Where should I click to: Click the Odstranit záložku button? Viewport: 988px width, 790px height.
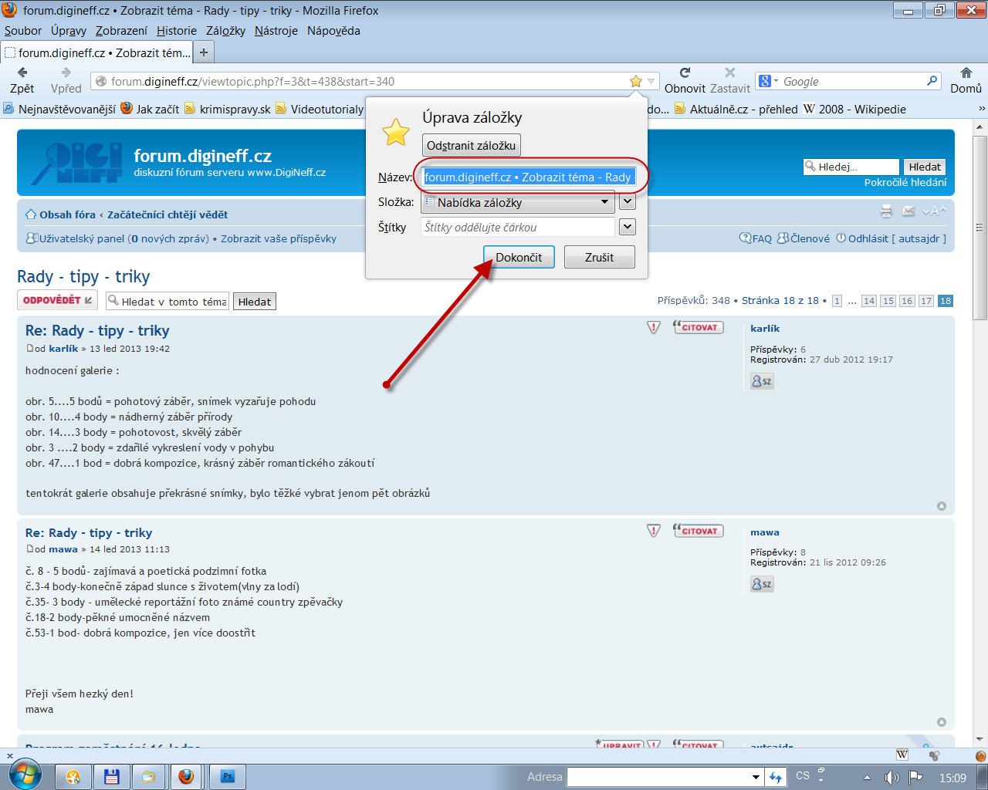coord(471,145)
